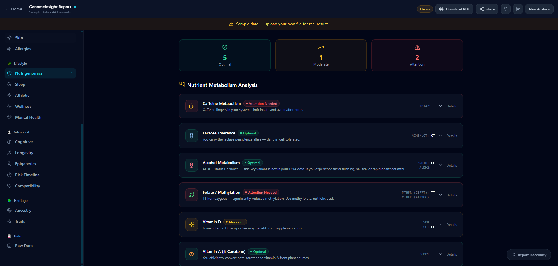Click the upload your own file link
This screenshot has height=266, width=558.
point(283,24)
